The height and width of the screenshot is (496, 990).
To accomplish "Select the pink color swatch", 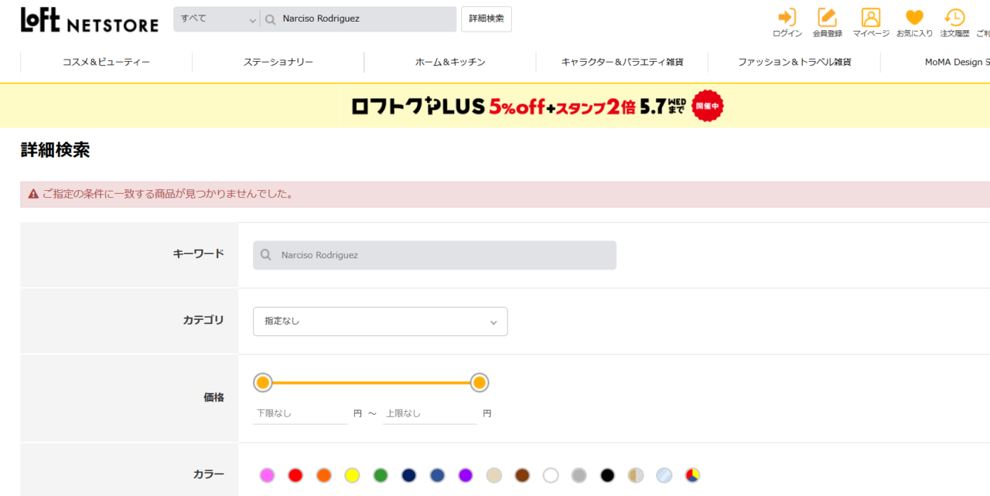I will pos(267,475).
